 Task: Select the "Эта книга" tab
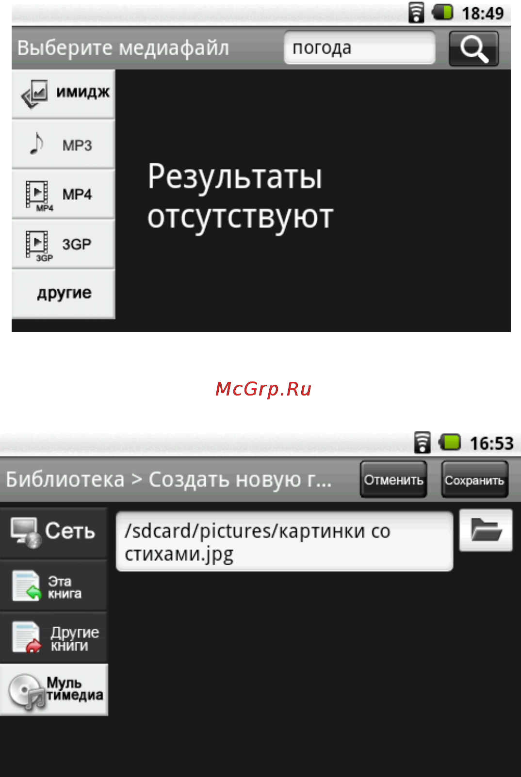(53, 586)
